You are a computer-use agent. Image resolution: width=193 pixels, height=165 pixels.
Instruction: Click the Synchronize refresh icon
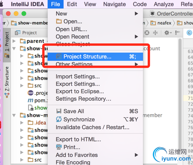coord(59,119)
